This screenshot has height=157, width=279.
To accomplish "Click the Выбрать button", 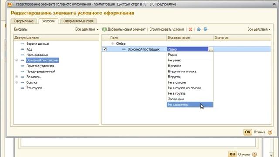I will click(x=20, y=29).
